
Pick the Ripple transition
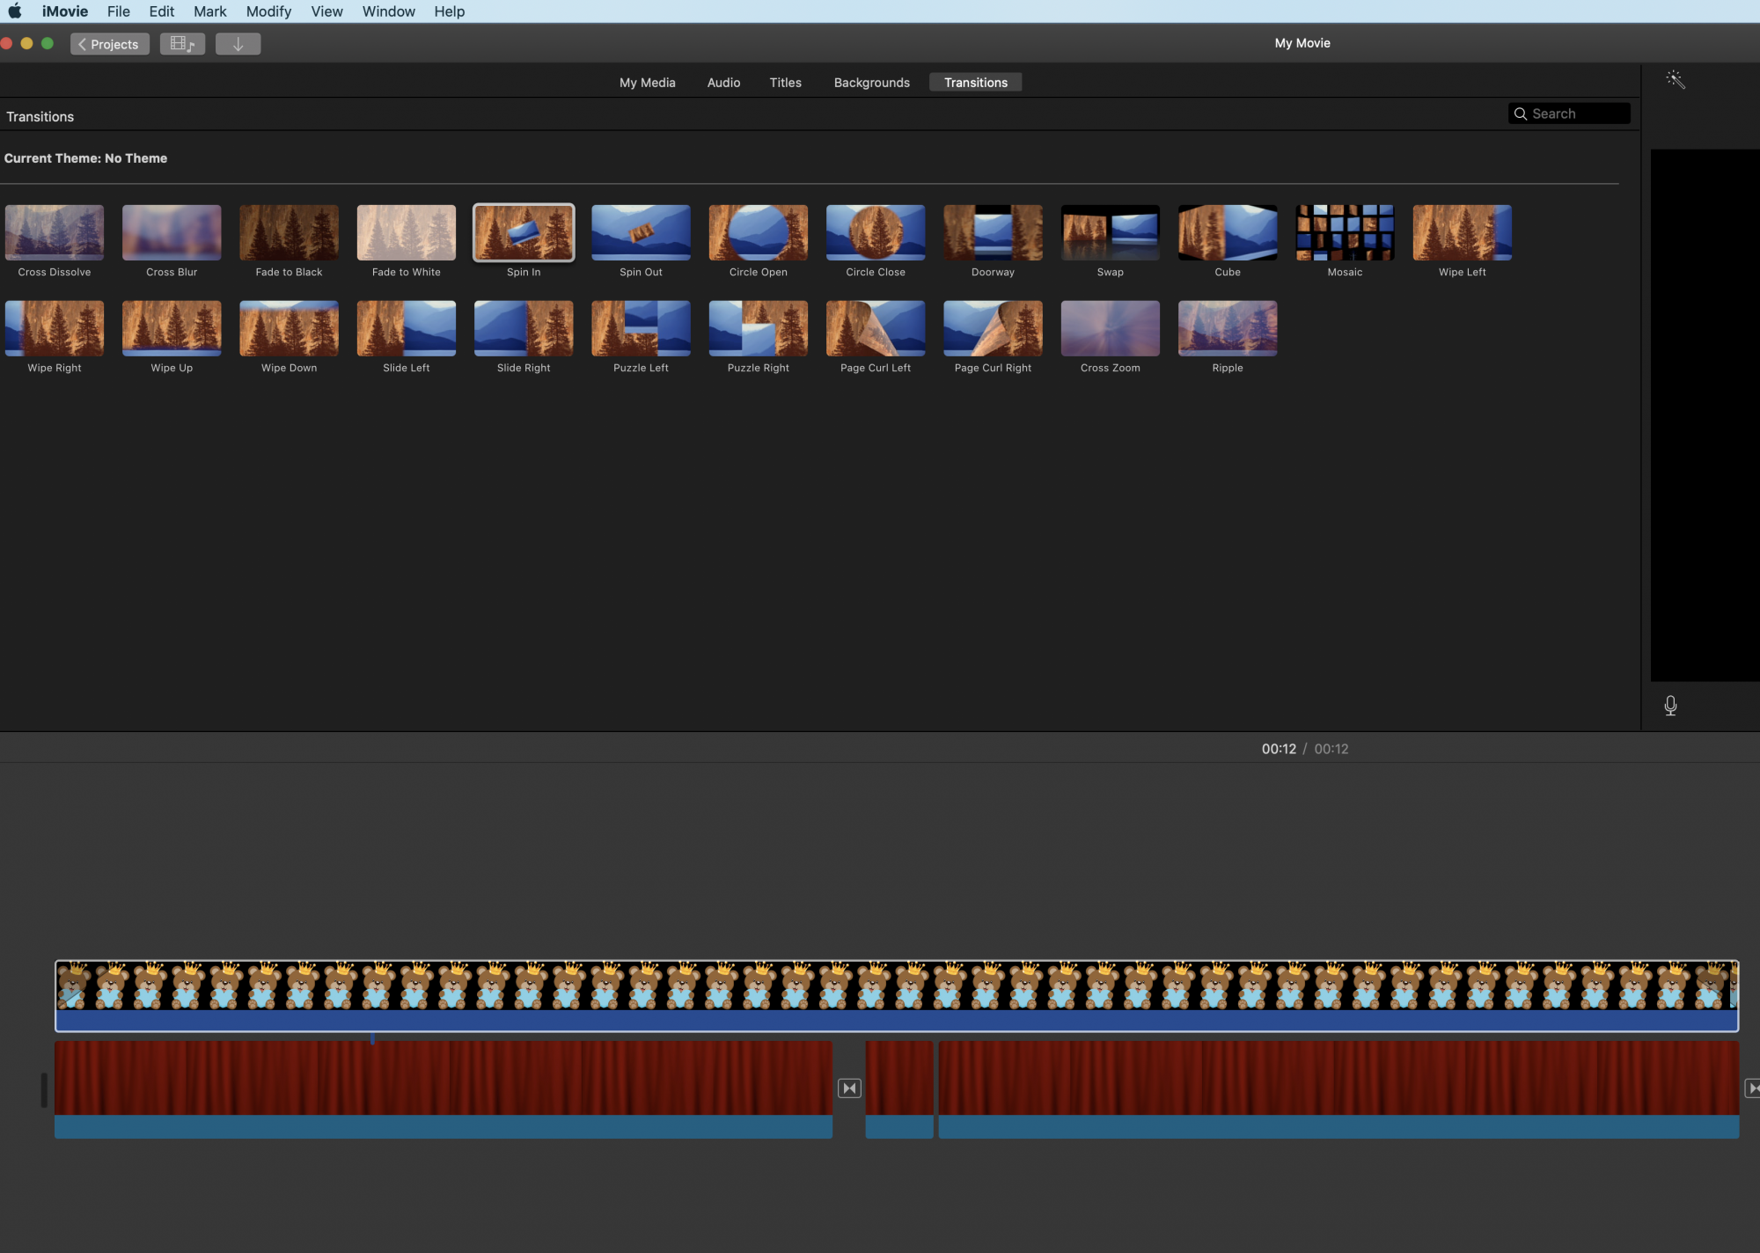coord(1228,328)
